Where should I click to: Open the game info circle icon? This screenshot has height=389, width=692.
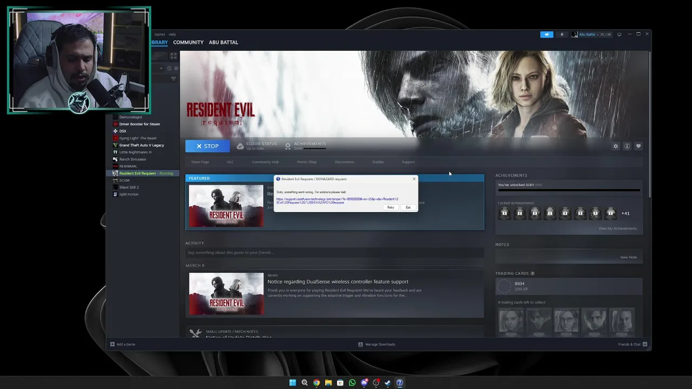pyautogui.click(x=627, y=146)
